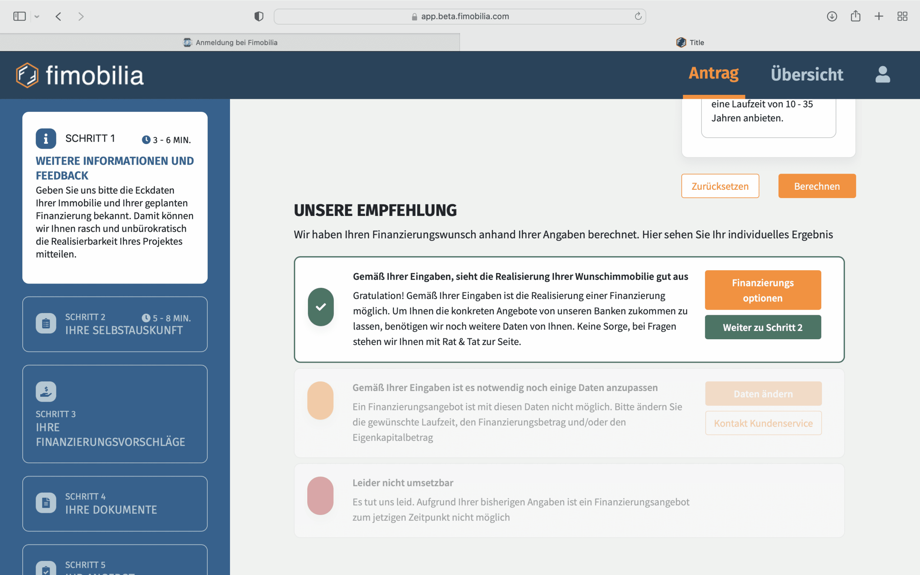
Task: Click the green checkmark status indicator
Action: pos(321,307)
